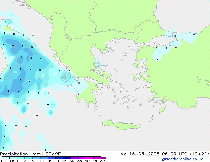Click the '(12+21)' forecast run text
This screenshot has height=162, width=210.
tap(199, 154)
